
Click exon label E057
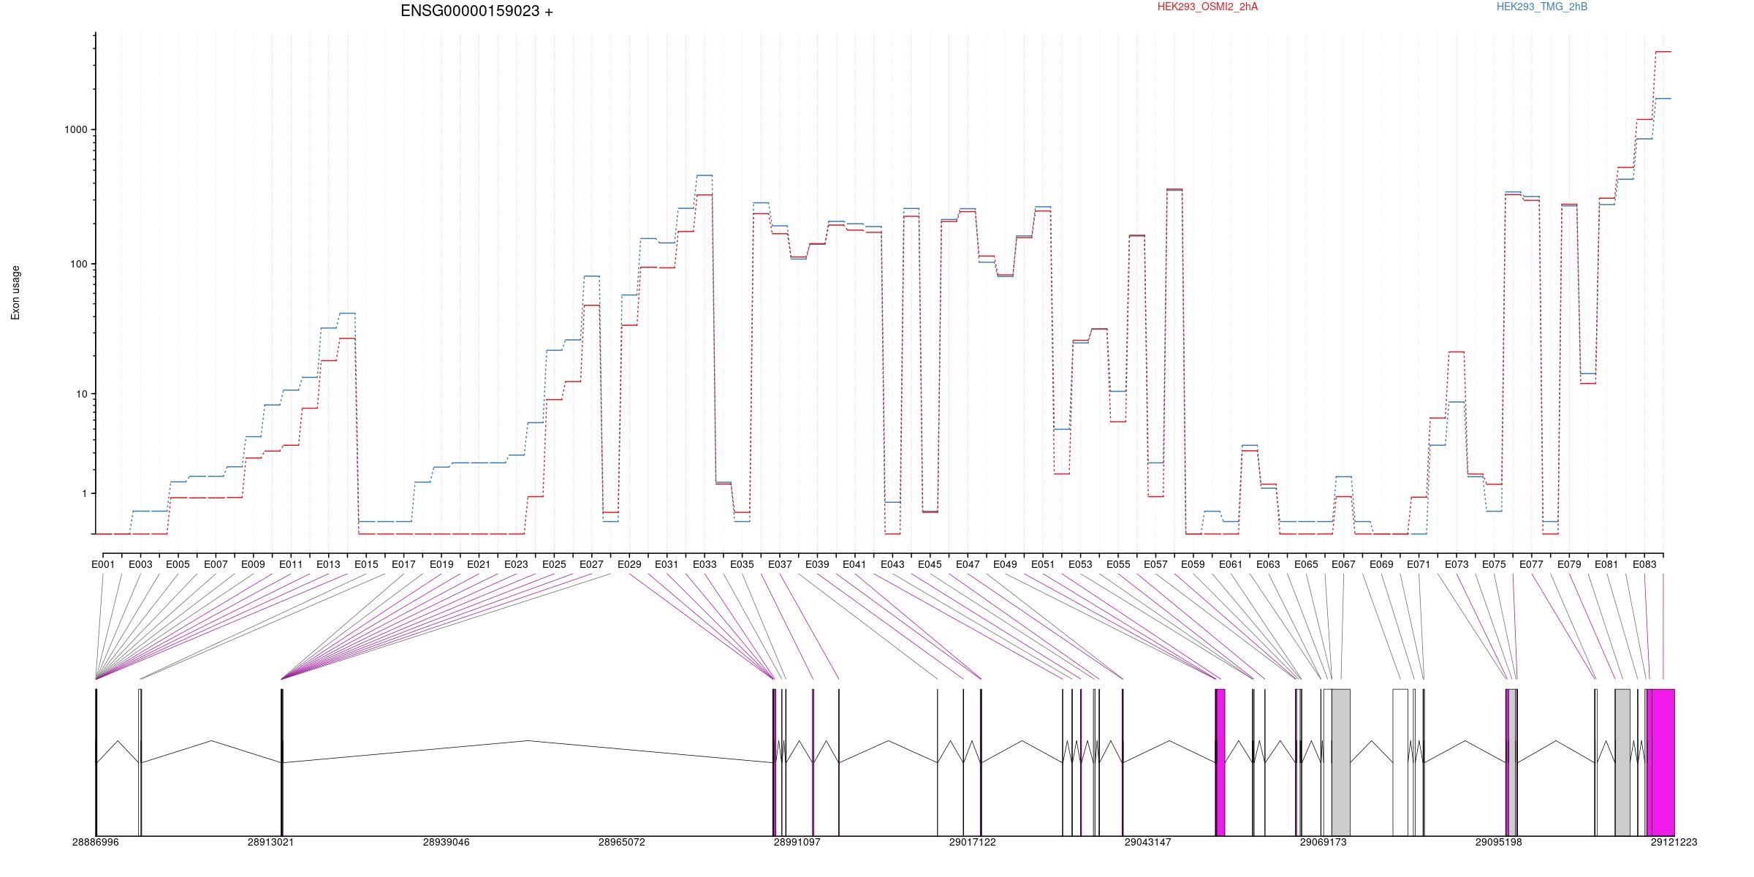point(1155,564)
